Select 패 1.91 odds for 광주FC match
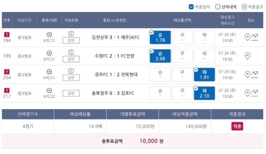266x154 pixels. [x=204, y=74]
